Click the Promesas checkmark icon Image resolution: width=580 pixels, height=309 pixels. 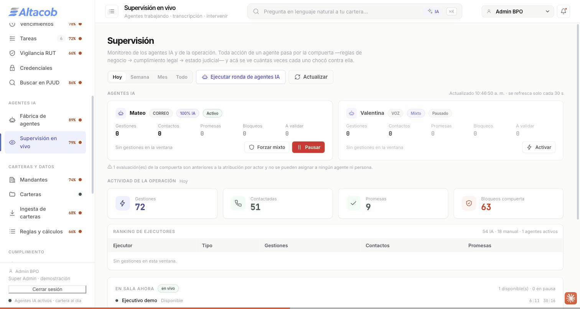click(353, 203)
